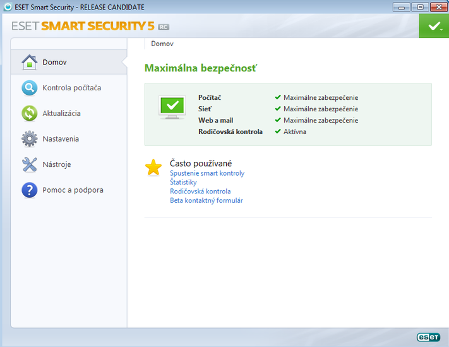Viewport: 449px width, 347px height.
Task: Click the green protection status checkmark button
Action: [x=434, y=26]
